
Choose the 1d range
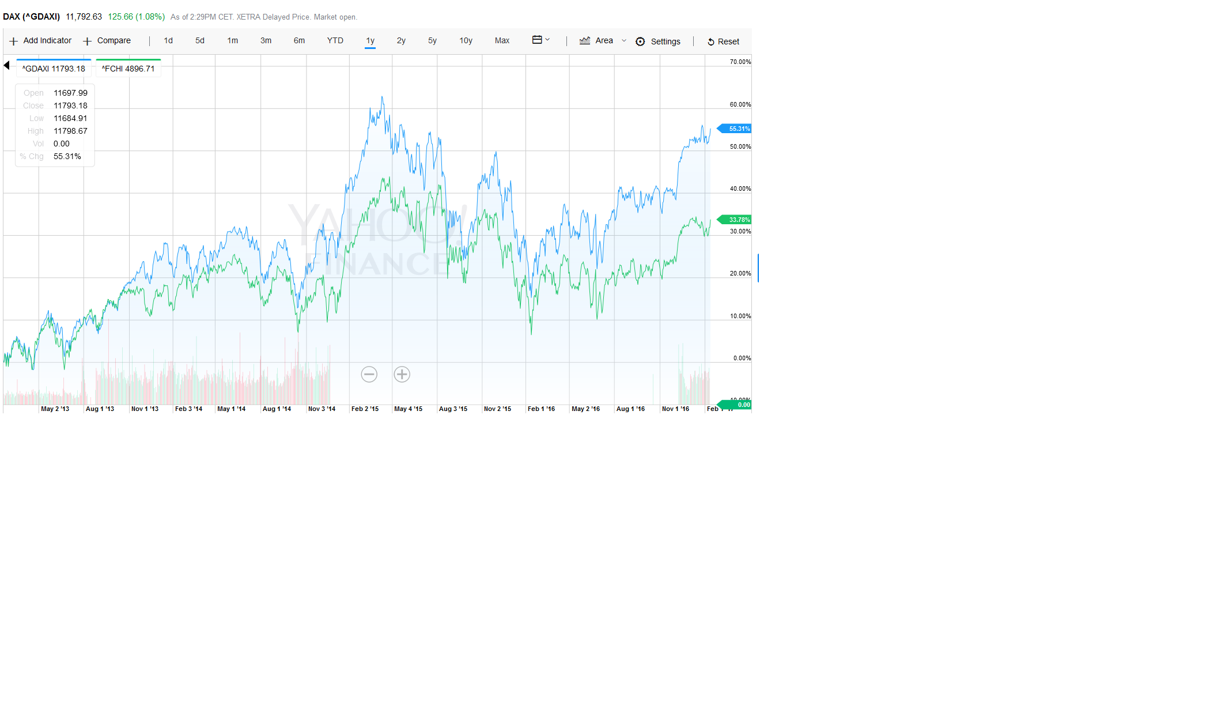point(168,40)
